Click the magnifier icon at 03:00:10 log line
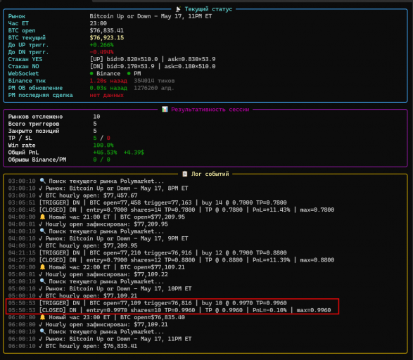Screen dimensions: 413x360 coord(42,181)
